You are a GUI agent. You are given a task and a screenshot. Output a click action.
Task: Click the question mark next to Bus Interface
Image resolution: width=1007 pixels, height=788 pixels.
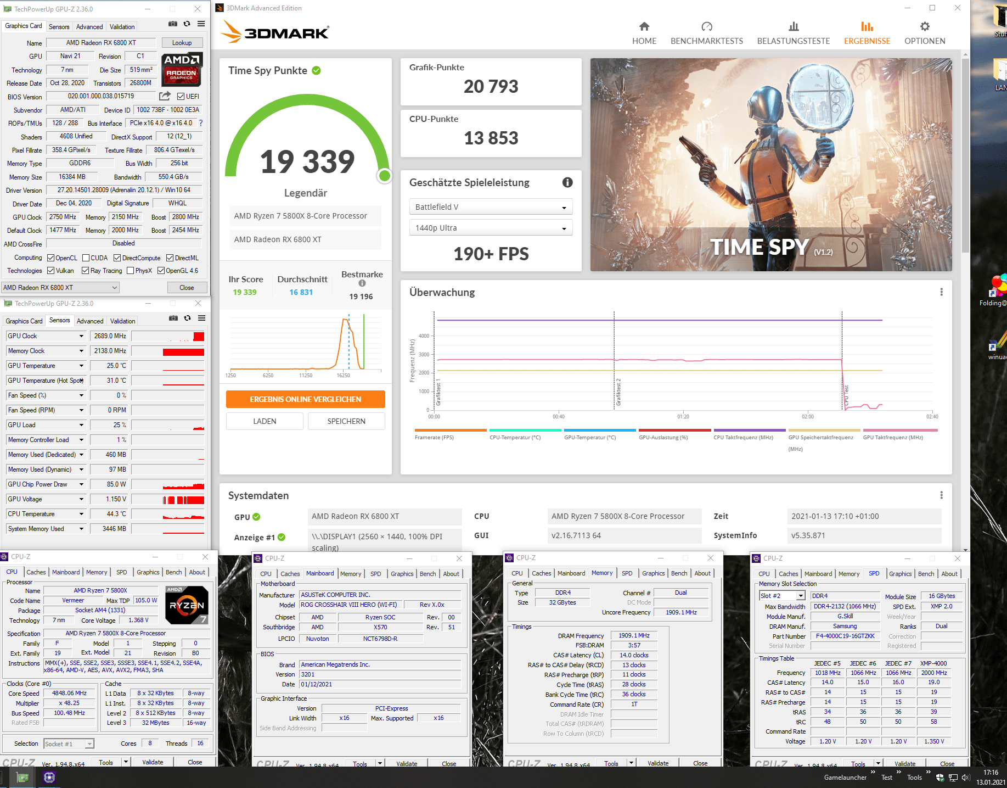[x=201, y=123]
